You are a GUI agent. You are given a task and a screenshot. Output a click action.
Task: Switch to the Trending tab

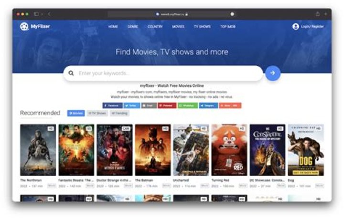[x=119, y=114]
